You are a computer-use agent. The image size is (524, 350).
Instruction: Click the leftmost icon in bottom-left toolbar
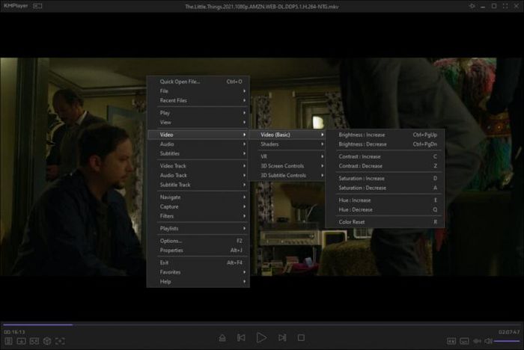click(x=8, y=341)
